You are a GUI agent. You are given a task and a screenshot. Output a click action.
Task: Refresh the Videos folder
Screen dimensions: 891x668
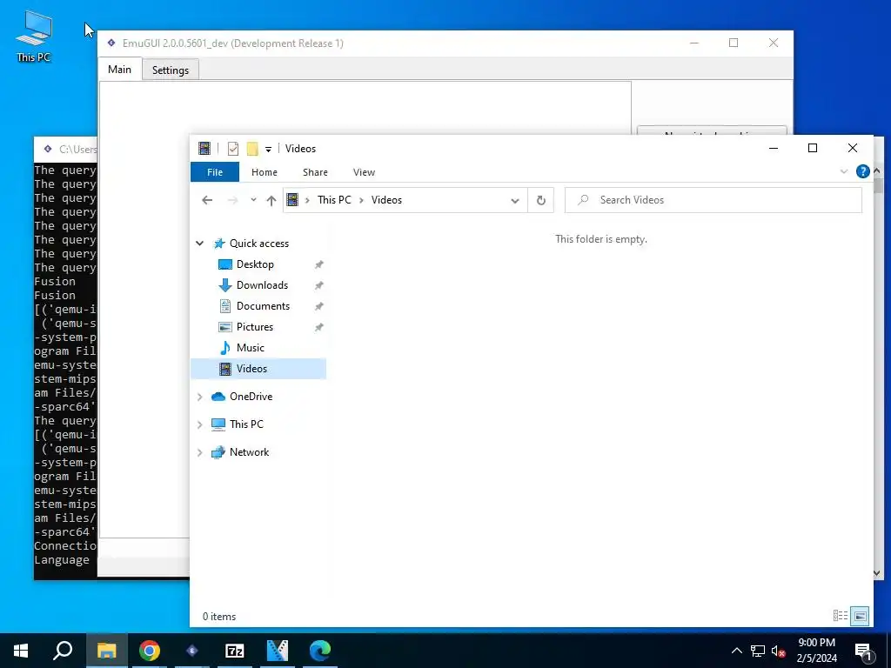[540, 200]
